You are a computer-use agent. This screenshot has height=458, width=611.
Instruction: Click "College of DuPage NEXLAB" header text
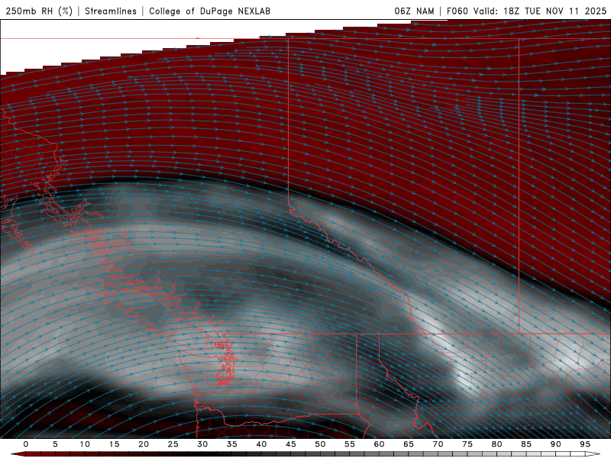(209, 11)
